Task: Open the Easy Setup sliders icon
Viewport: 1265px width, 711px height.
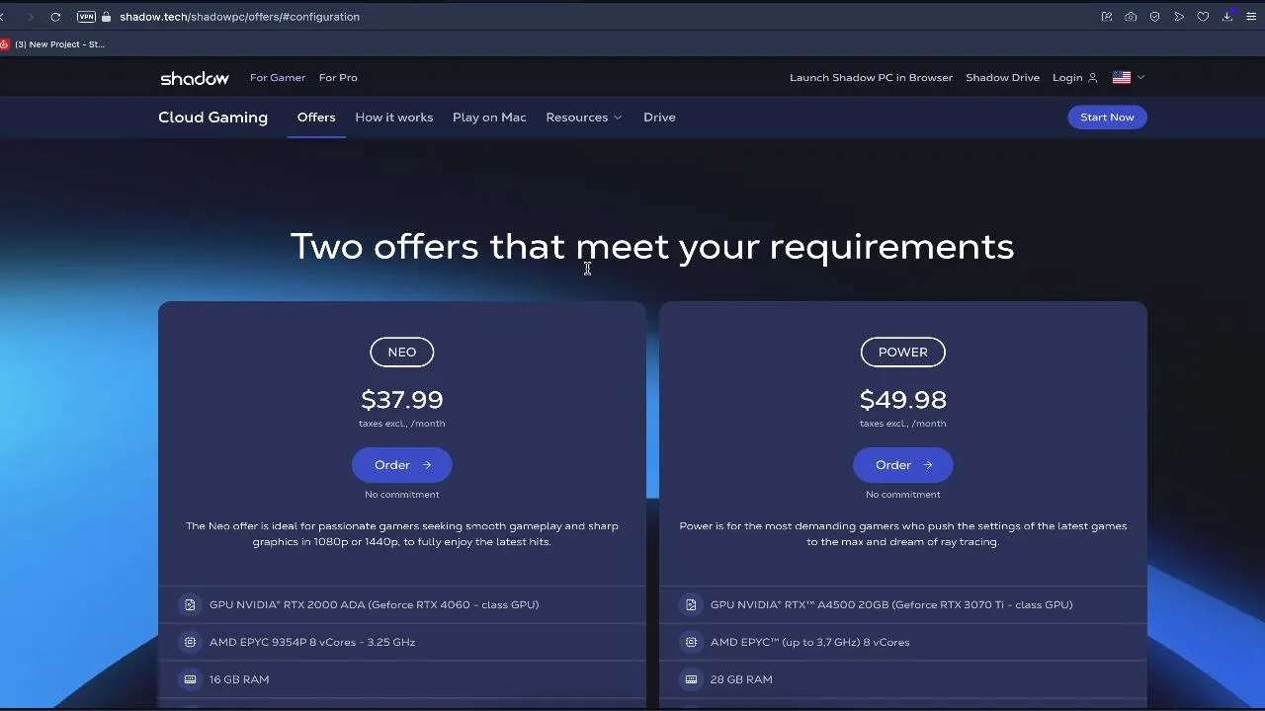Action: pos(1251,17)
